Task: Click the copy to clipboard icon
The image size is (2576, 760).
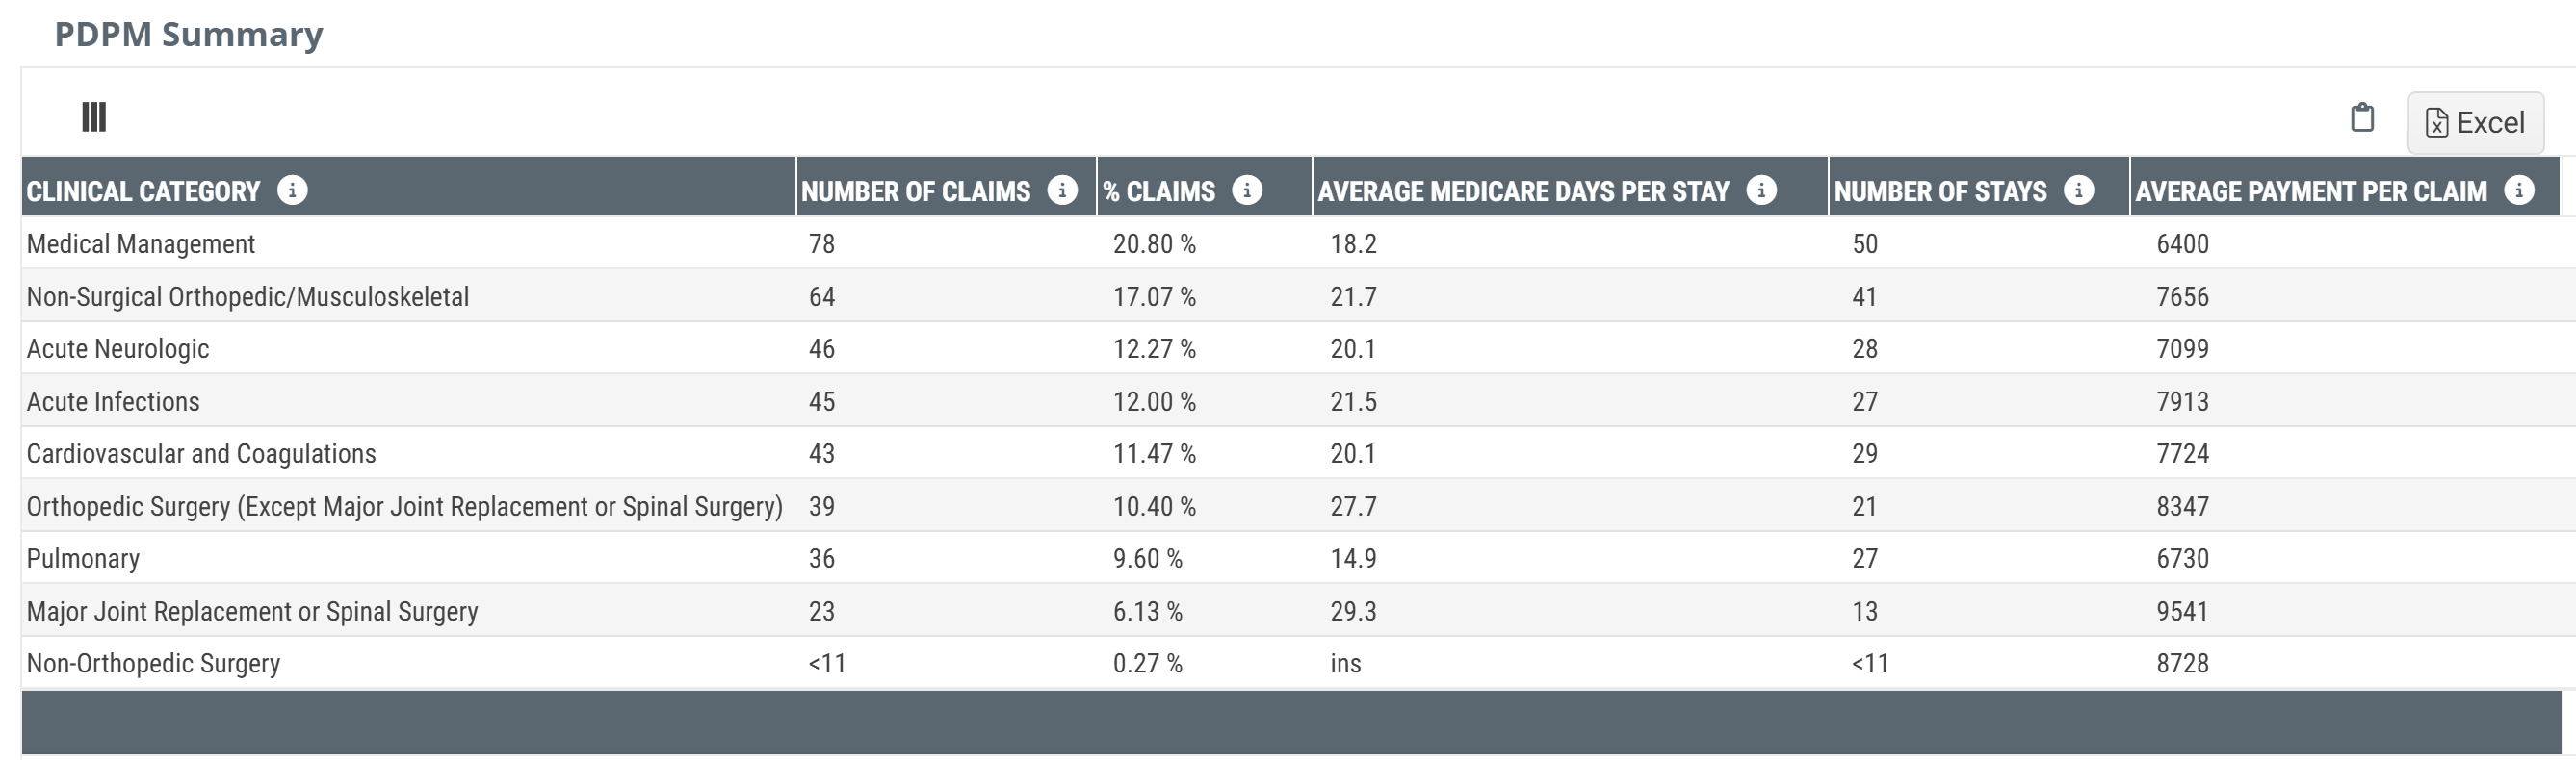Action: click(x=2362, y=117)
